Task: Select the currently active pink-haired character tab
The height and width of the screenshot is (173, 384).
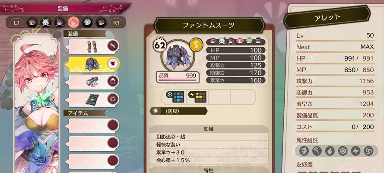Action: pyautogui.click(x=73, y=23)
